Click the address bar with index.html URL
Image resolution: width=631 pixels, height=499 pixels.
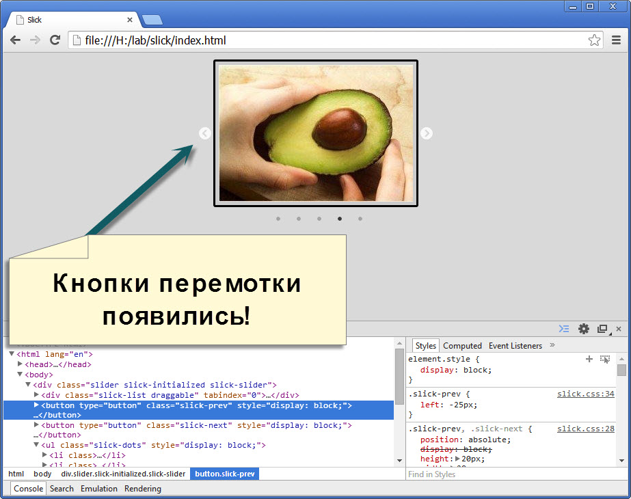click(335, 40)
